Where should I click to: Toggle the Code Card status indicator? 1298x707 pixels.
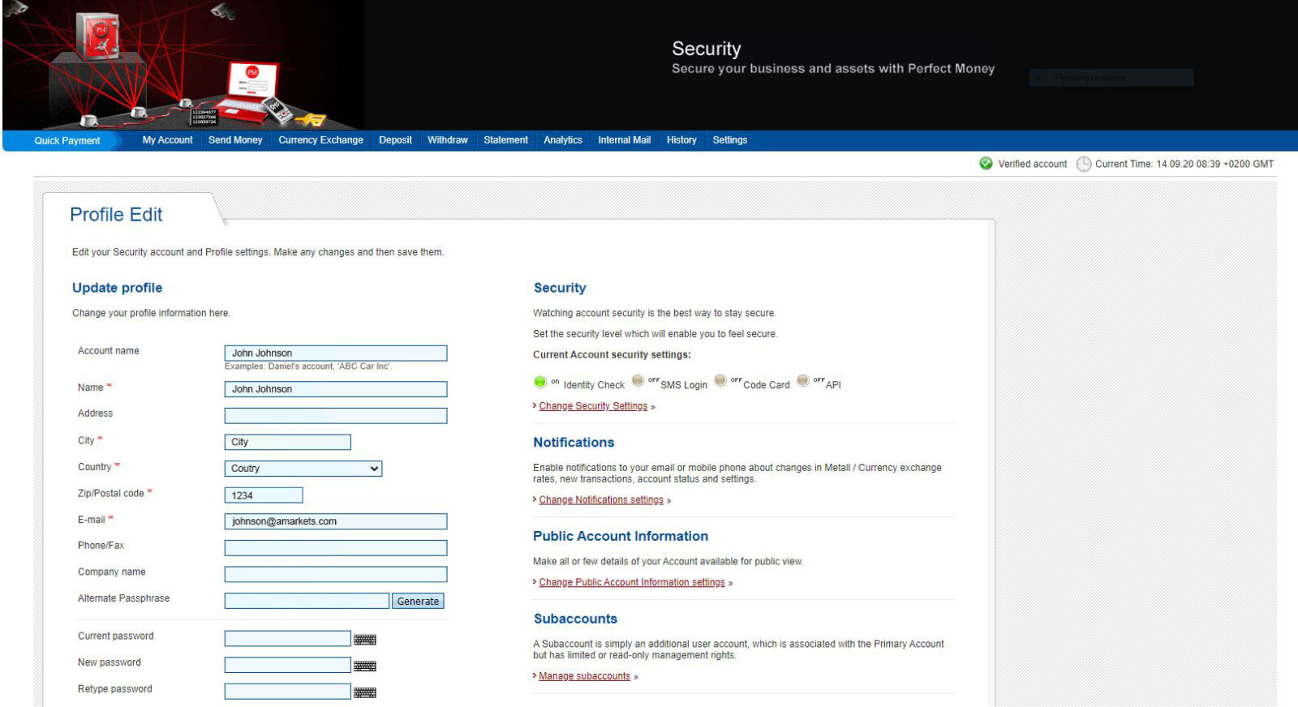[x=720, y=381]
